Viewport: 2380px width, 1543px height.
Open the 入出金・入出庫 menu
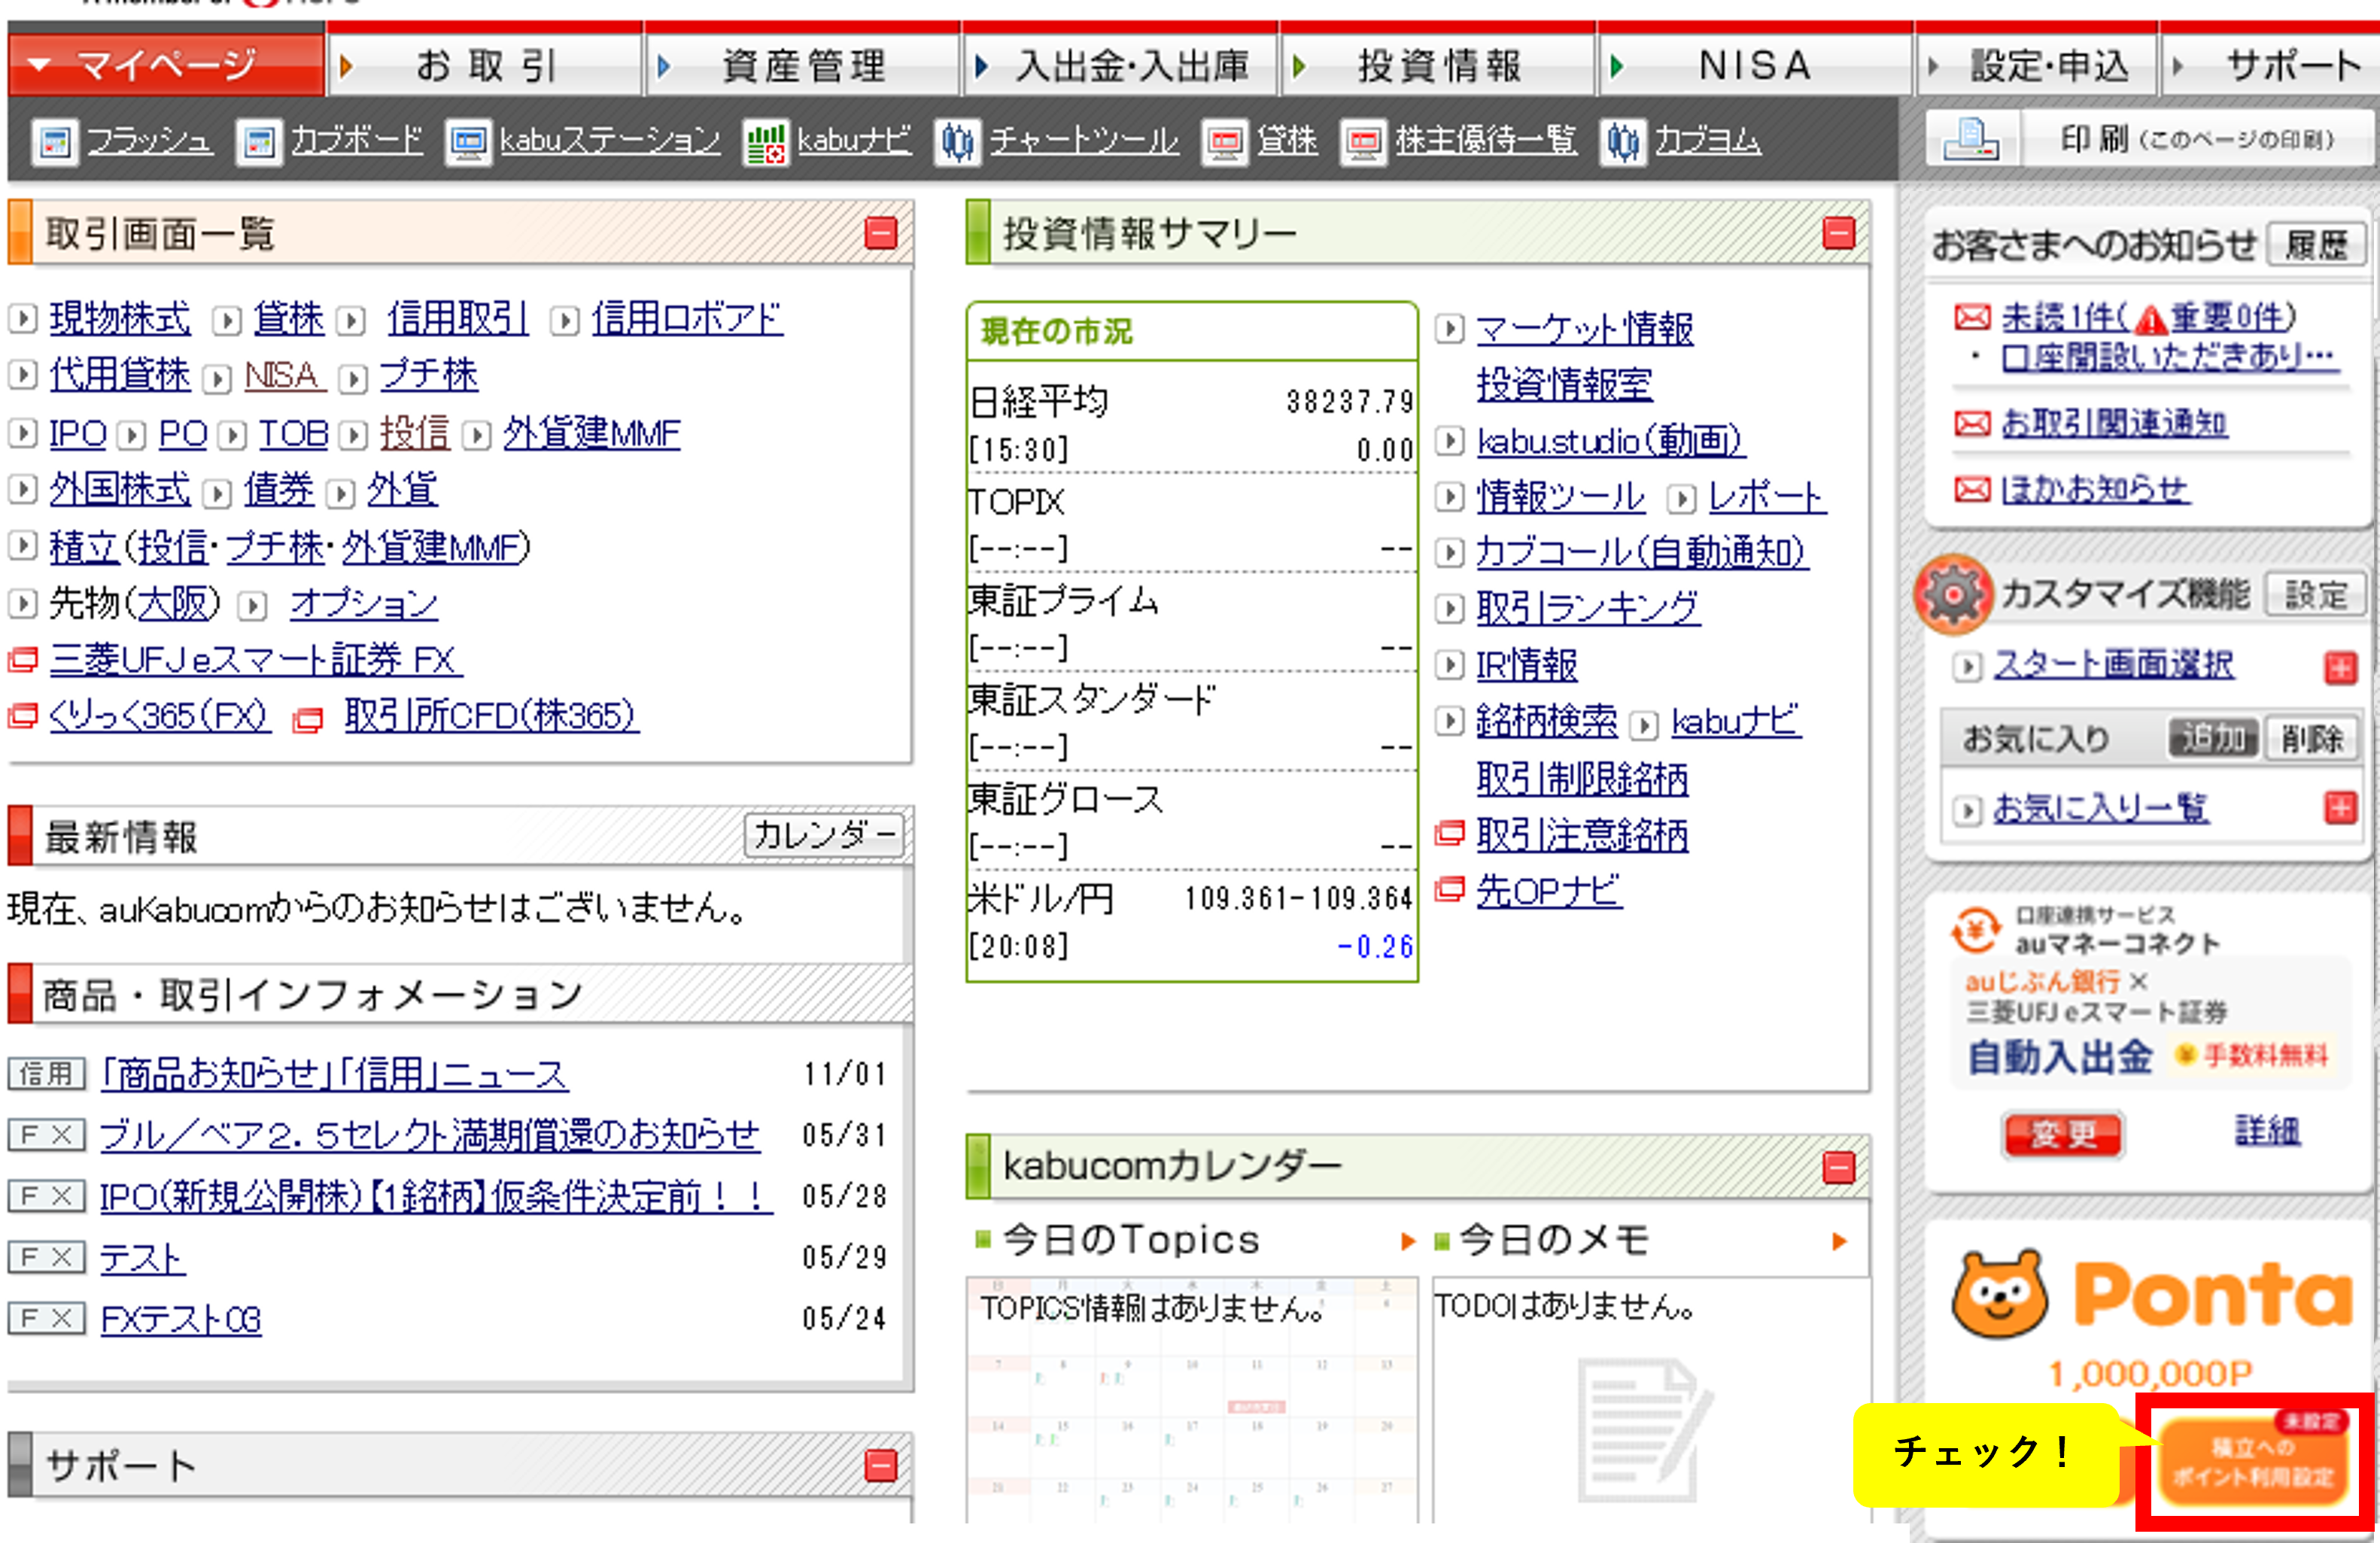(x=1121, y=65)
